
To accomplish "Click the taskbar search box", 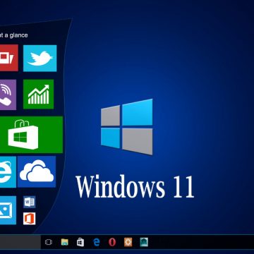I will [20, 242].
